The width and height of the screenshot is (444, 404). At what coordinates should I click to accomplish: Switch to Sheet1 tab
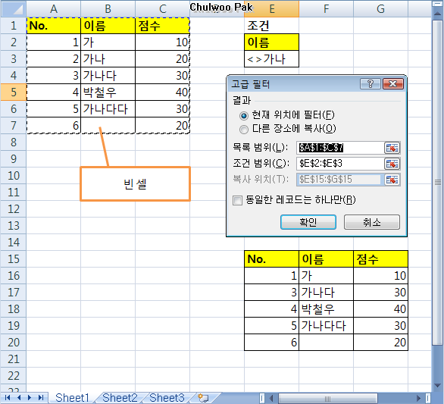72,398
